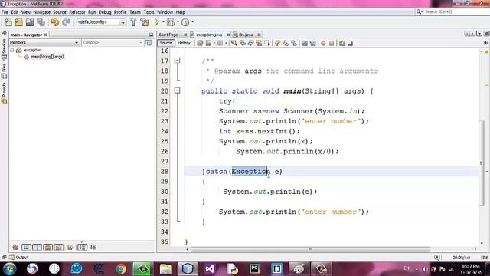Click the Open Project toolbar icon
The width and height of the screenshot is (490, 276).
tap(30, 22)
